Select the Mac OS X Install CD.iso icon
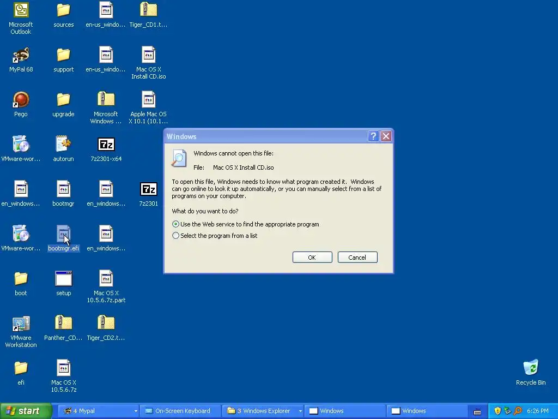Screen dimensions: 558x419 pos(148,55)
